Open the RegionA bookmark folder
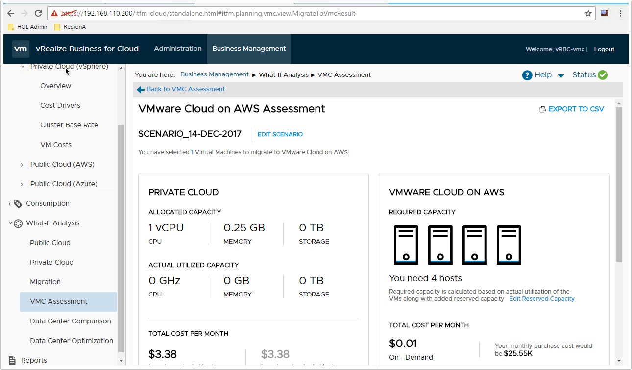Image resolution: width=632 pixels, height=370 pixels. tap(70, 27)
